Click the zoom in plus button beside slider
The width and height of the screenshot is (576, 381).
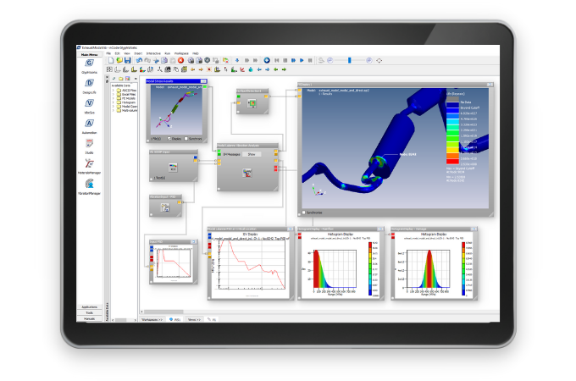tap(369, 60)
